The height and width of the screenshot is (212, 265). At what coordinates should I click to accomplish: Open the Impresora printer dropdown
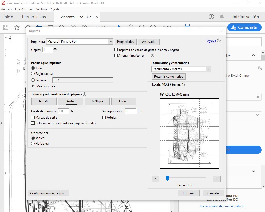coord(111,41)
